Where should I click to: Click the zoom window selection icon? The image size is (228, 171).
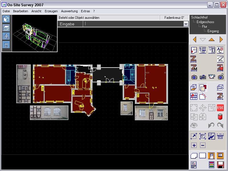[x=194, y=136]
